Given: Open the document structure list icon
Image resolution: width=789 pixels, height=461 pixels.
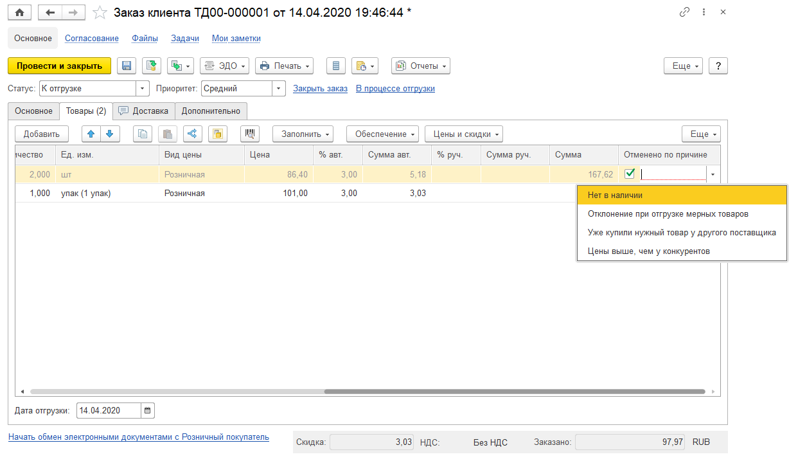Looking at the screenshot, I should 336,66.
